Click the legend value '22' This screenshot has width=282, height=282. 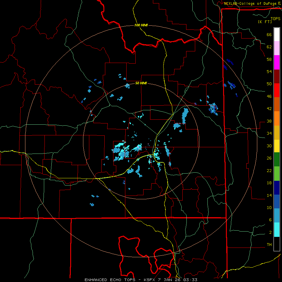[x=269, y=170]
